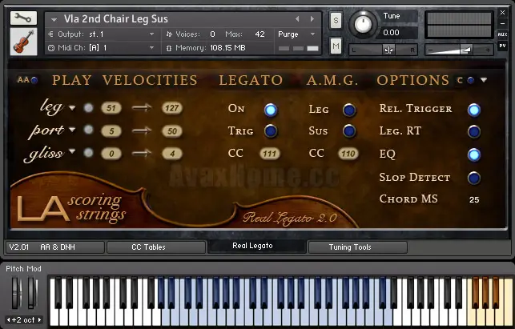The height and width of the screenshot is (329, 515).
Task: Toggle the Rel. Trigger option
Action: click(474, 110)
